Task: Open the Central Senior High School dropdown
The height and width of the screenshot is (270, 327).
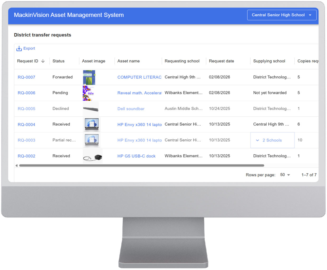Action: pos(281,15)
